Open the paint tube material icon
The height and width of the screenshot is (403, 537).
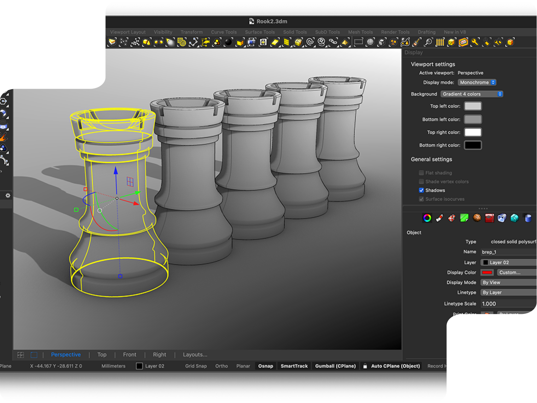(439, 218)
